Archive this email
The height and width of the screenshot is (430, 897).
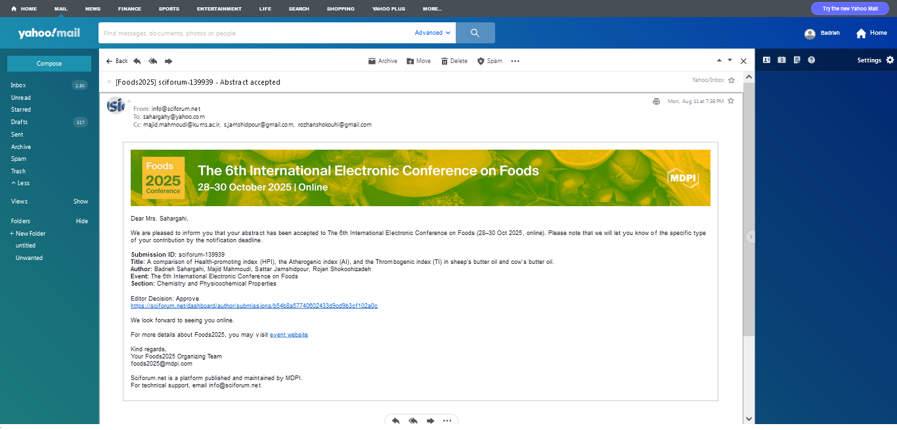383,61
